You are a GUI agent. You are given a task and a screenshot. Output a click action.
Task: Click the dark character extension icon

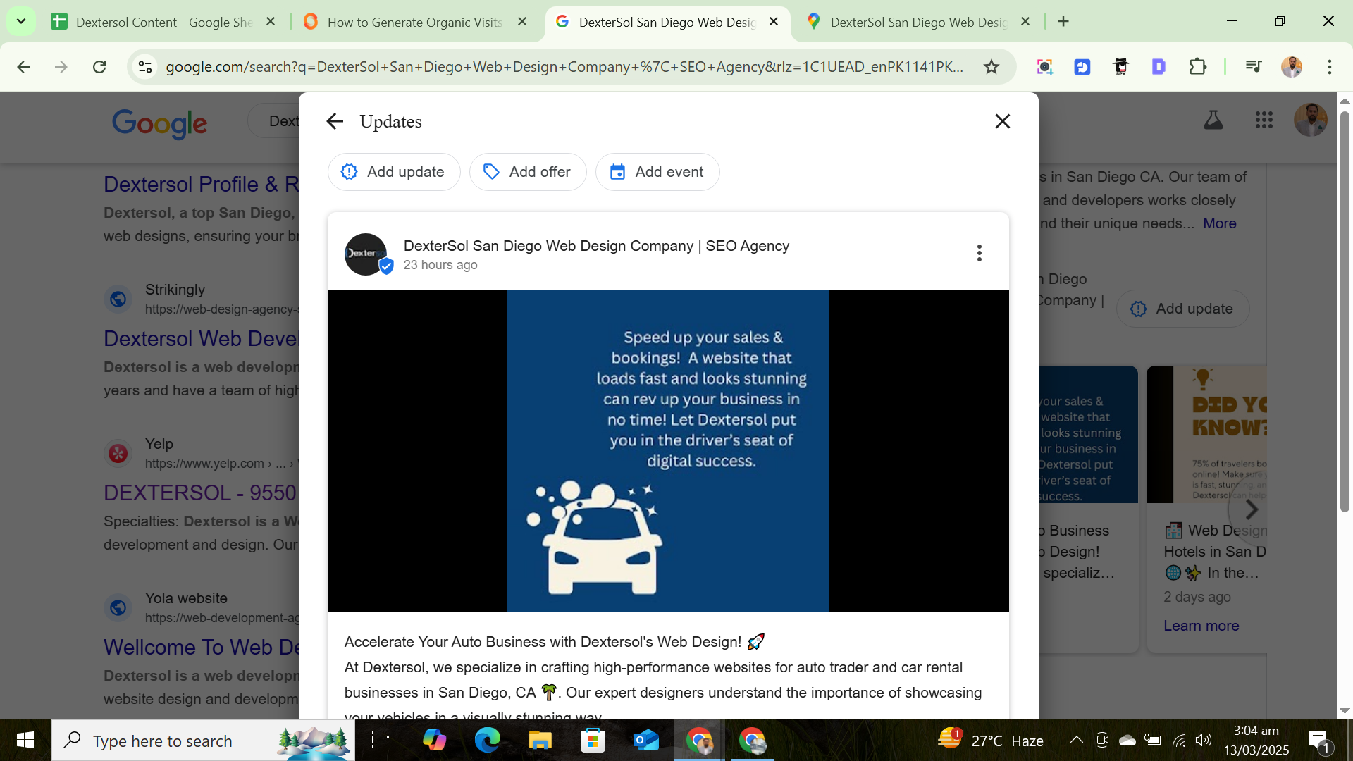click(1120, 67)
